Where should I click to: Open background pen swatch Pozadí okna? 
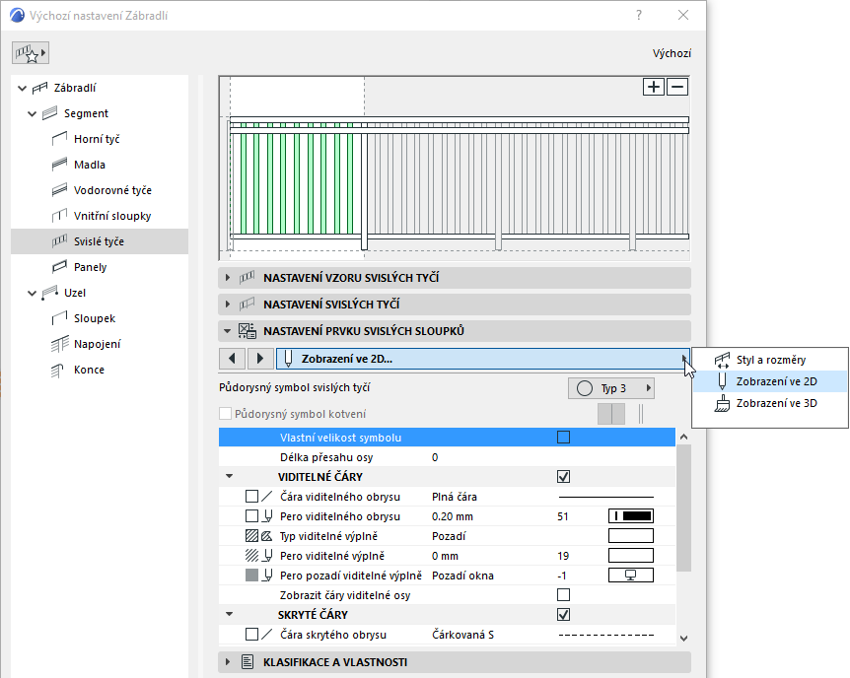click(631, 576)
